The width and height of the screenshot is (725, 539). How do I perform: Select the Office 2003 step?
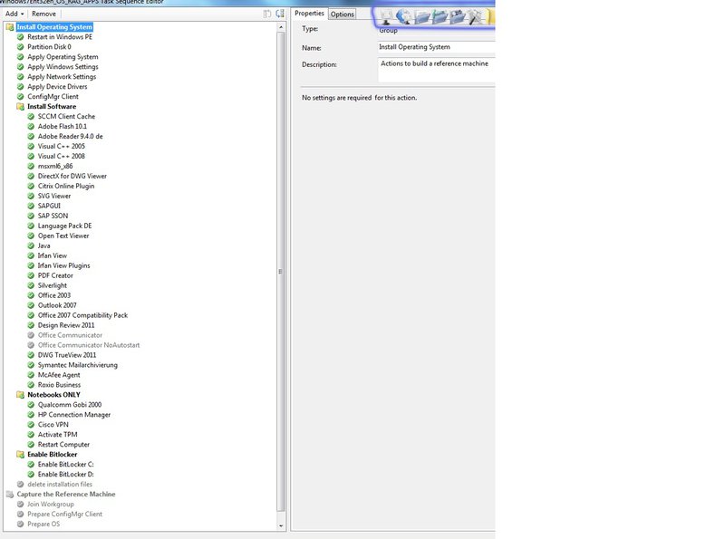(x=54, y=295)
